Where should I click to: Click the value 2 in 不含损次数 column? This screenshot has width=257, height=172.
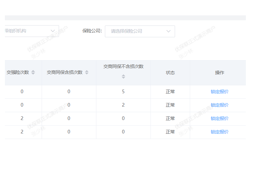click(x=123, y=105)
